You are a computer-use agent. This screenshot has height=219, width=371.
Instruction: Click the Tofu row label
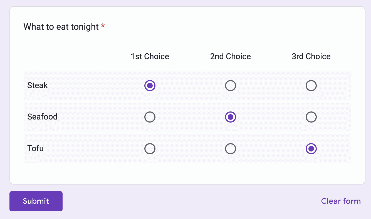click(x=36, y=148)
